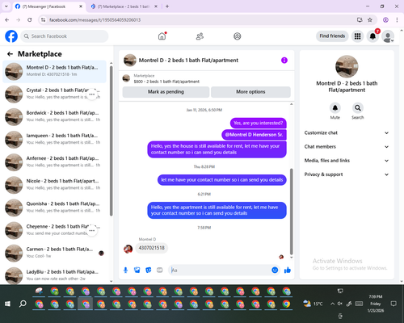404x323 pixels.
Task: Go back using Marketplace back arrow
Action: tap(10, 54)
